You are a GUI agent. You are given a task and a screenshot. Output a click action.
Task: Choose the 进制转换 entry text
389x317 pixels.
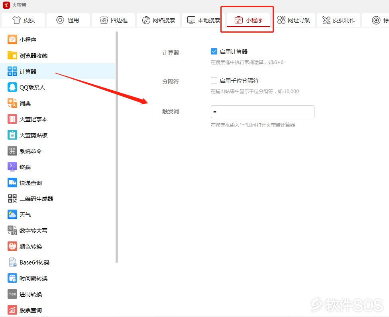click(x=31, y=294)
